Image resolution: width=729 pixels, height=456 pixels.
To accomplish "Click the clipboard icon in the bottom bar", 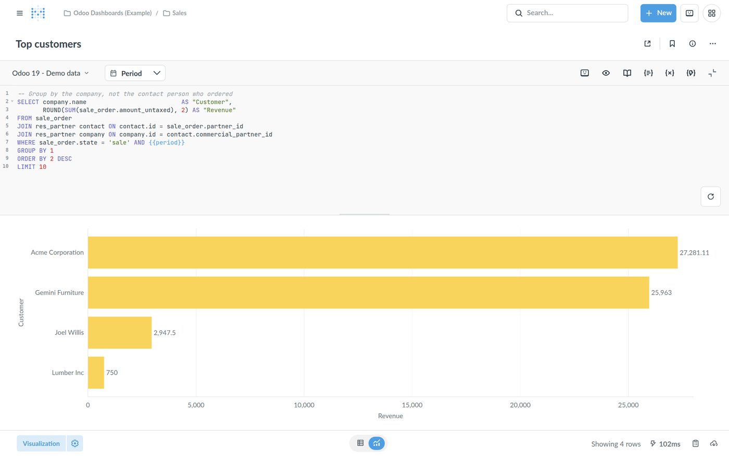I will (696, 443).
